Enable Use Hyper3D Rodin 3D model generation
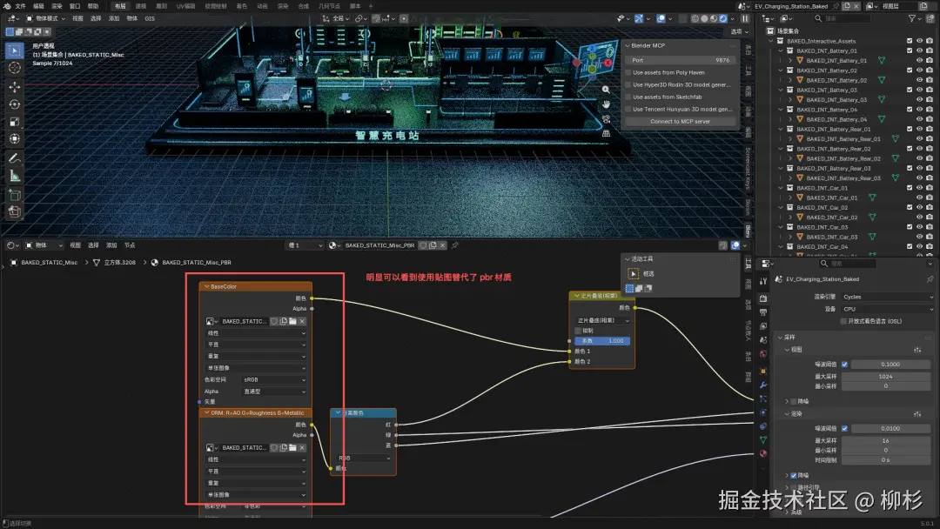The image size is (940, 529). click(628, 85)
